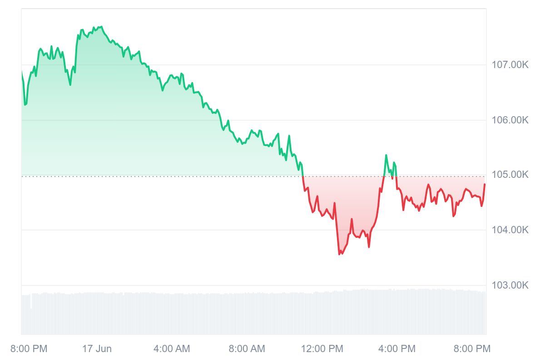
Task: Select the 4:00 PM time label
Action: [x=397, y=348]
